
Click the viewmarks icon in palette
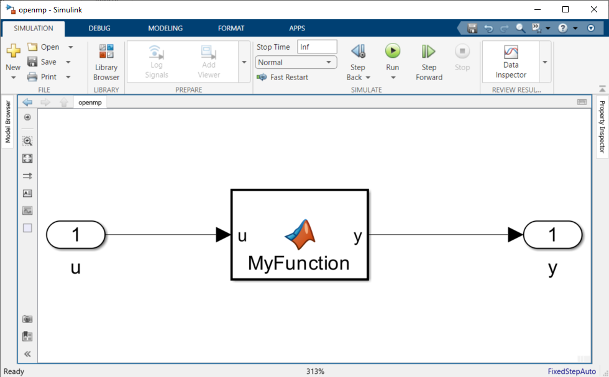point(27,336)
